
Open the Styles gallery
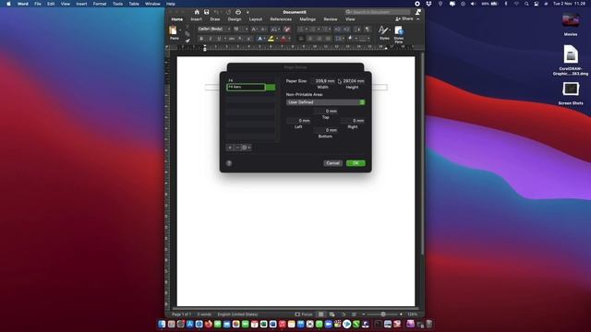384,33
